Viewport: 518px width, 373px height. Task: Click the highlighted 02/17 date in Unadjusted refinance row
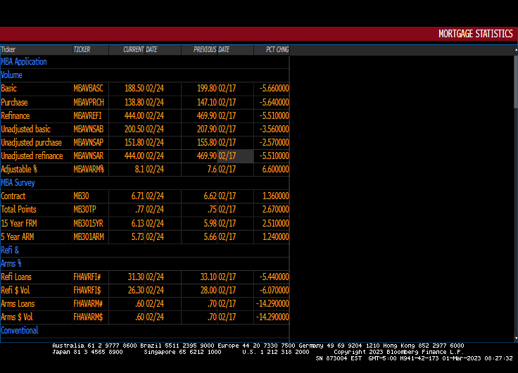click(x=227, y=156)
